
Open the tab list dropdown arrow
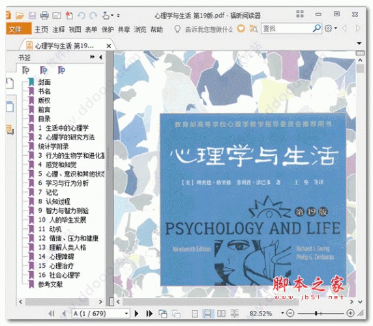point(359,43)
